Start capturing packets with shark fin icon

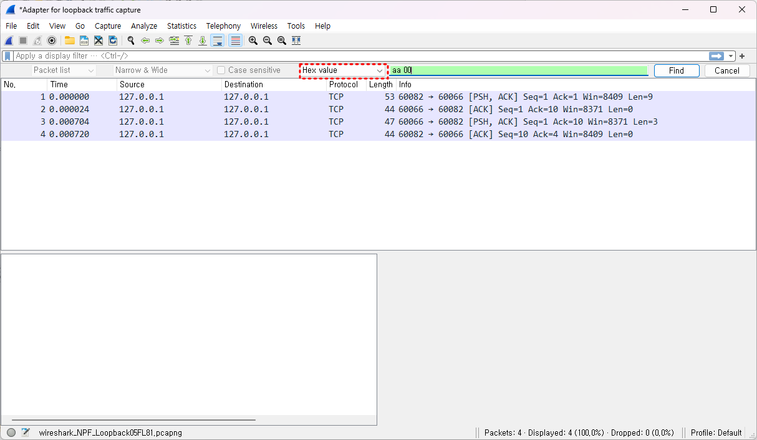click(9, 41)
